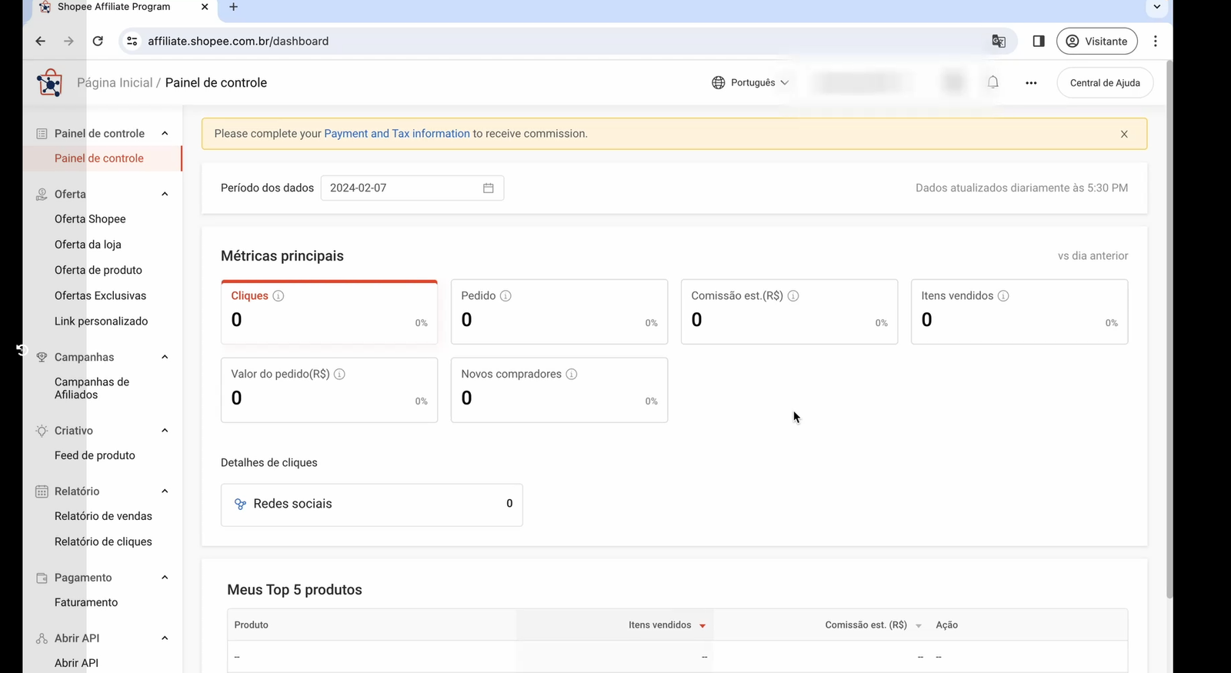This screenshot has width=1231, height=673.
Task: Click the Criativo lightbulb icon in the sidebar
Action: [x=42, y=431]
